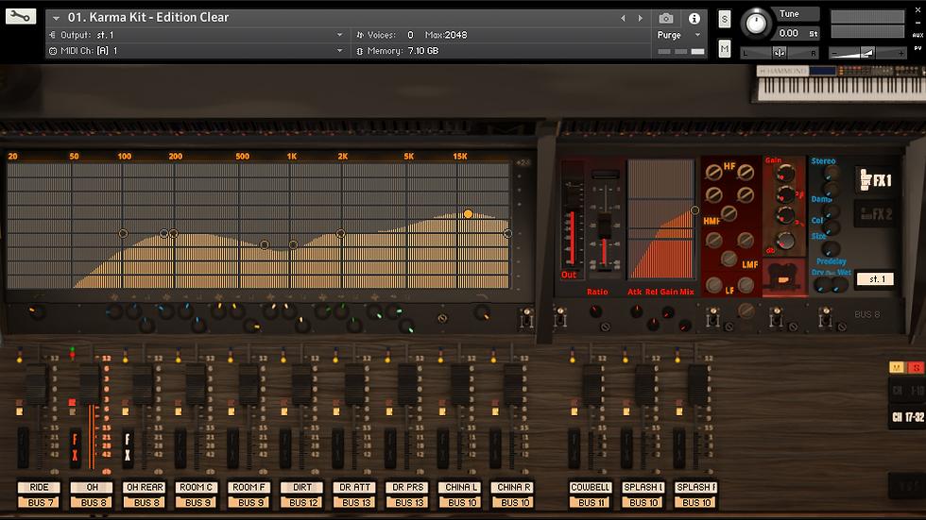926x520 pixels.
Task: Open the st. 1 output field in FX panel
Action: click(875, 278)
